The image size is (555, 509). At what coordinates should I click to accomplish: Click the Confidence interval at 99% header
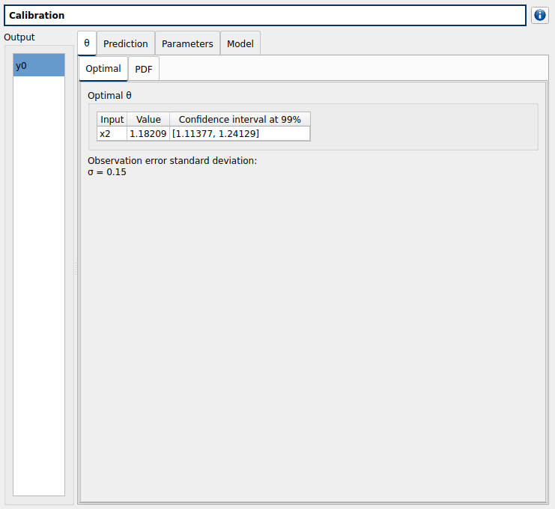coord(240,120)
